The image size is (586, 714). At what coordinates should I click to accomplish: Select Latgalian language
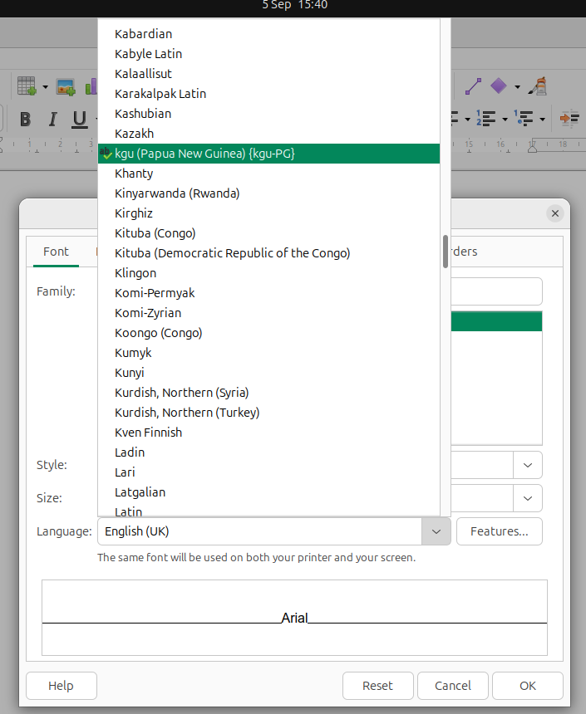pyautogui.click(x=268, y=492)
